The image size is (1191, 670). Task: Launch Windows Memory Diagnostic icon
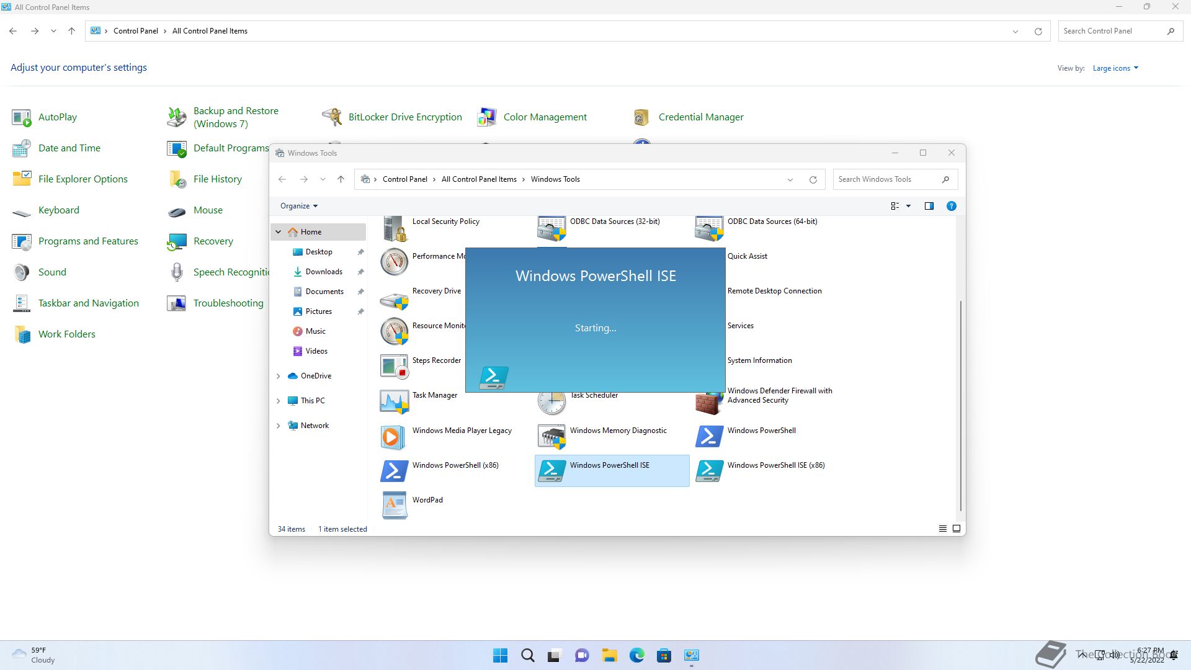pyautogui.click(x=551, y=436)
